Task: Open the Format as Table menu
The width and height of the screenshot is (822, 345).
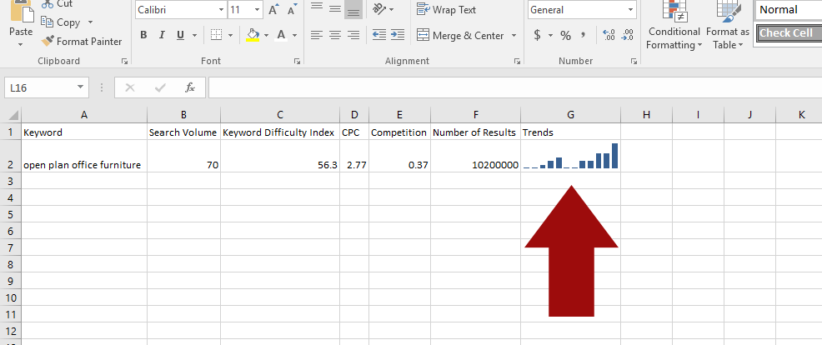Action: (726, 29)
